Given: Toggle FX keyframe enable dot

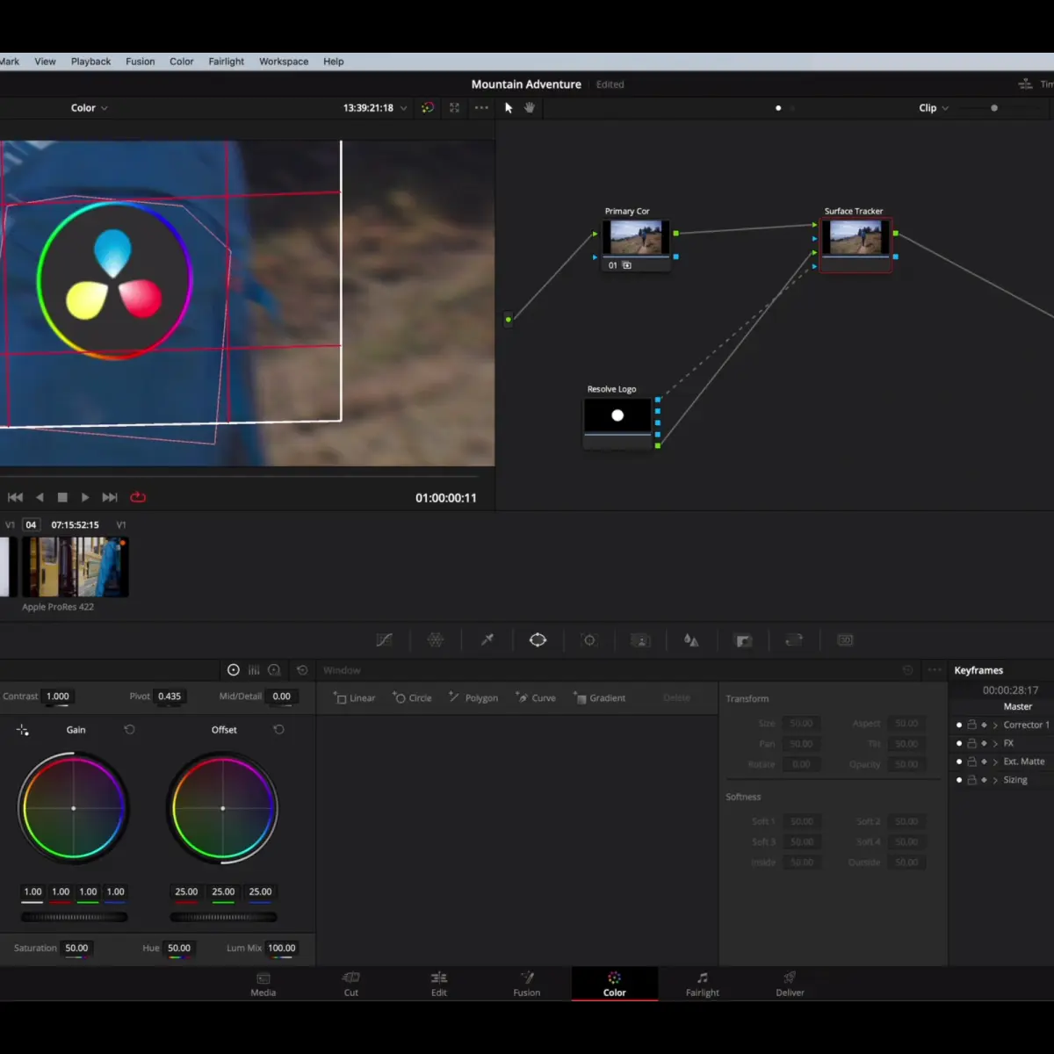Looking at the screenshot, I should point(959,744).
